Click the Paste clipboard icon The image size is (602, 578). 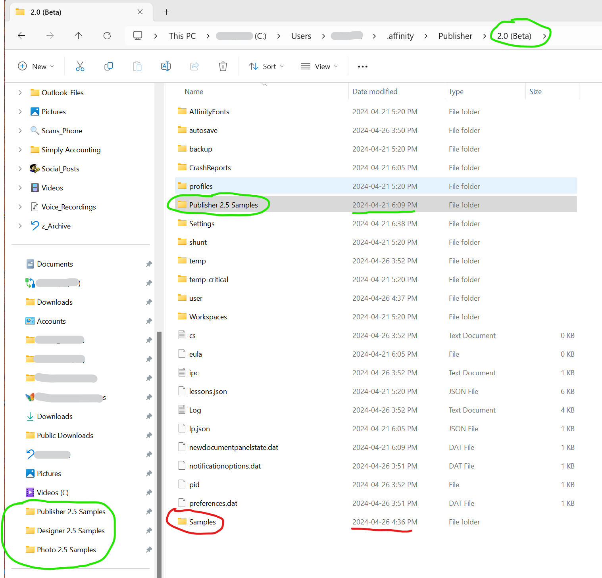137,66
